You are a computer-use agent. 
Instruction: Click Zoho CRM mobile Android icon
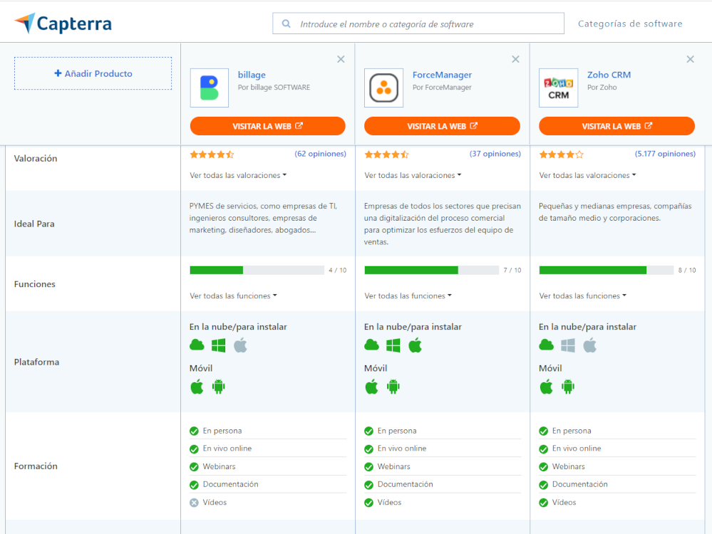[568, 387]
